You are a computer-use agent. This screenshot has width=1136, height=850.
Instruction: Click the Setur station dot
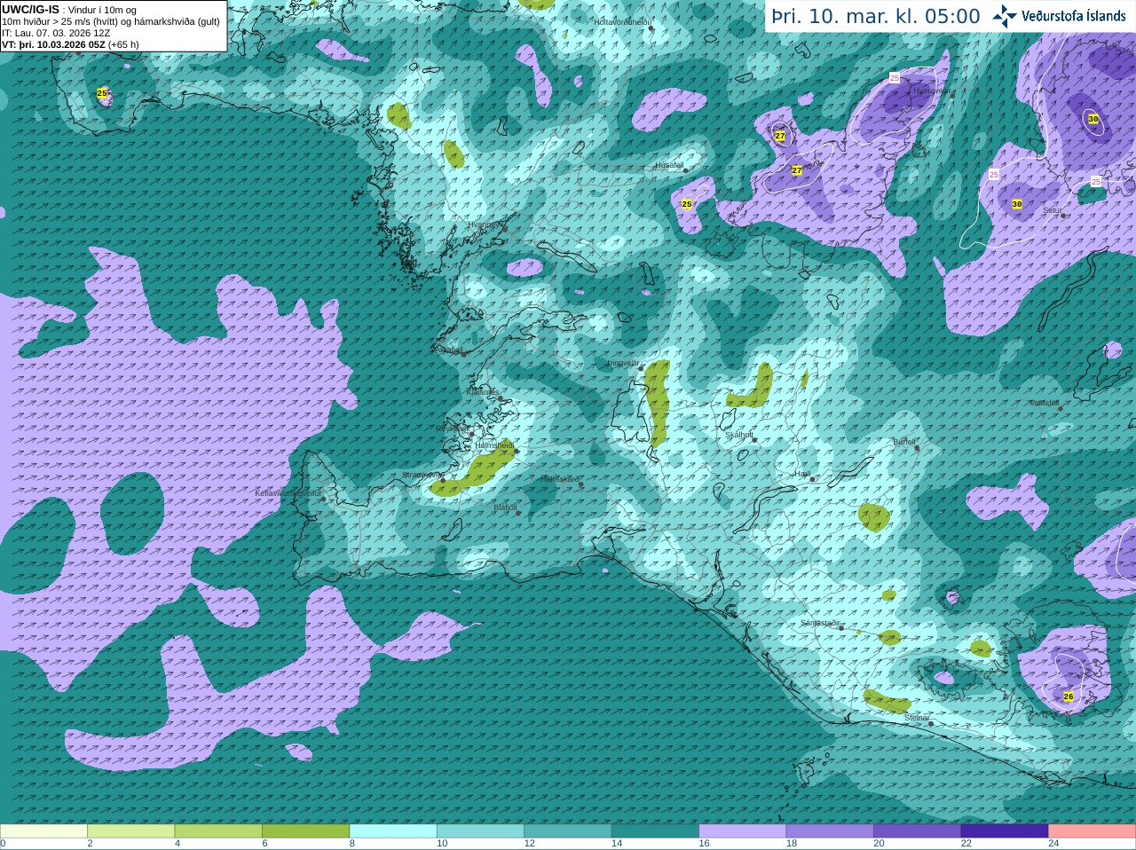[1063, 216]
